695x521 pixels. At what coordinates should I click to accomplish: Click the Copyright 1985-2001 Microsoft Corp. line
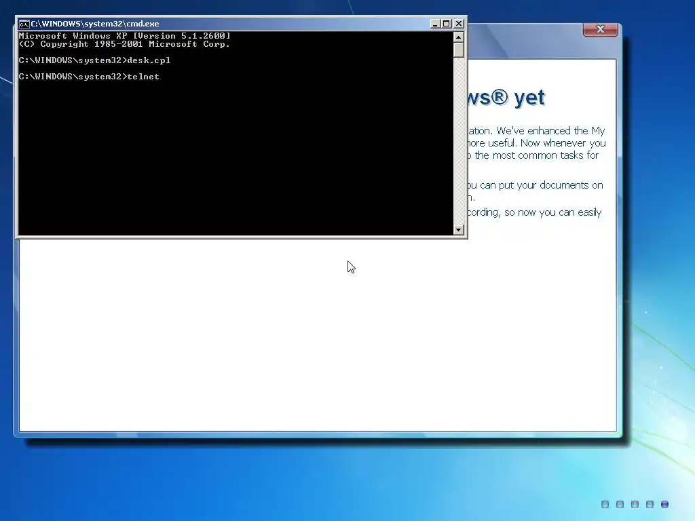[125, 44]
